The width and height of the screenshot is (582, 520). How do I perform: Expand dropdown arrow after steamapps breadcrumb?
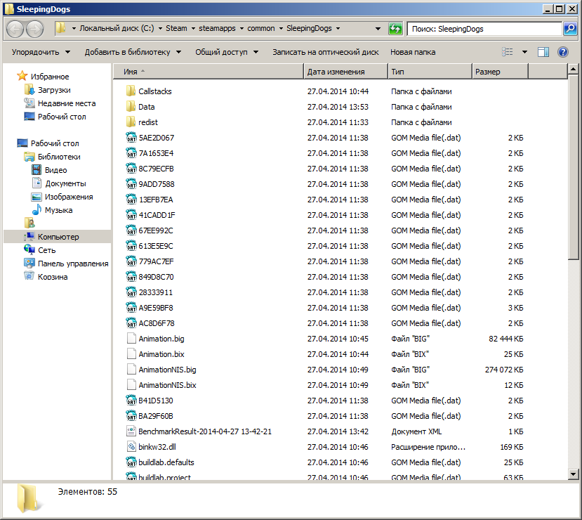coord(242,29)
